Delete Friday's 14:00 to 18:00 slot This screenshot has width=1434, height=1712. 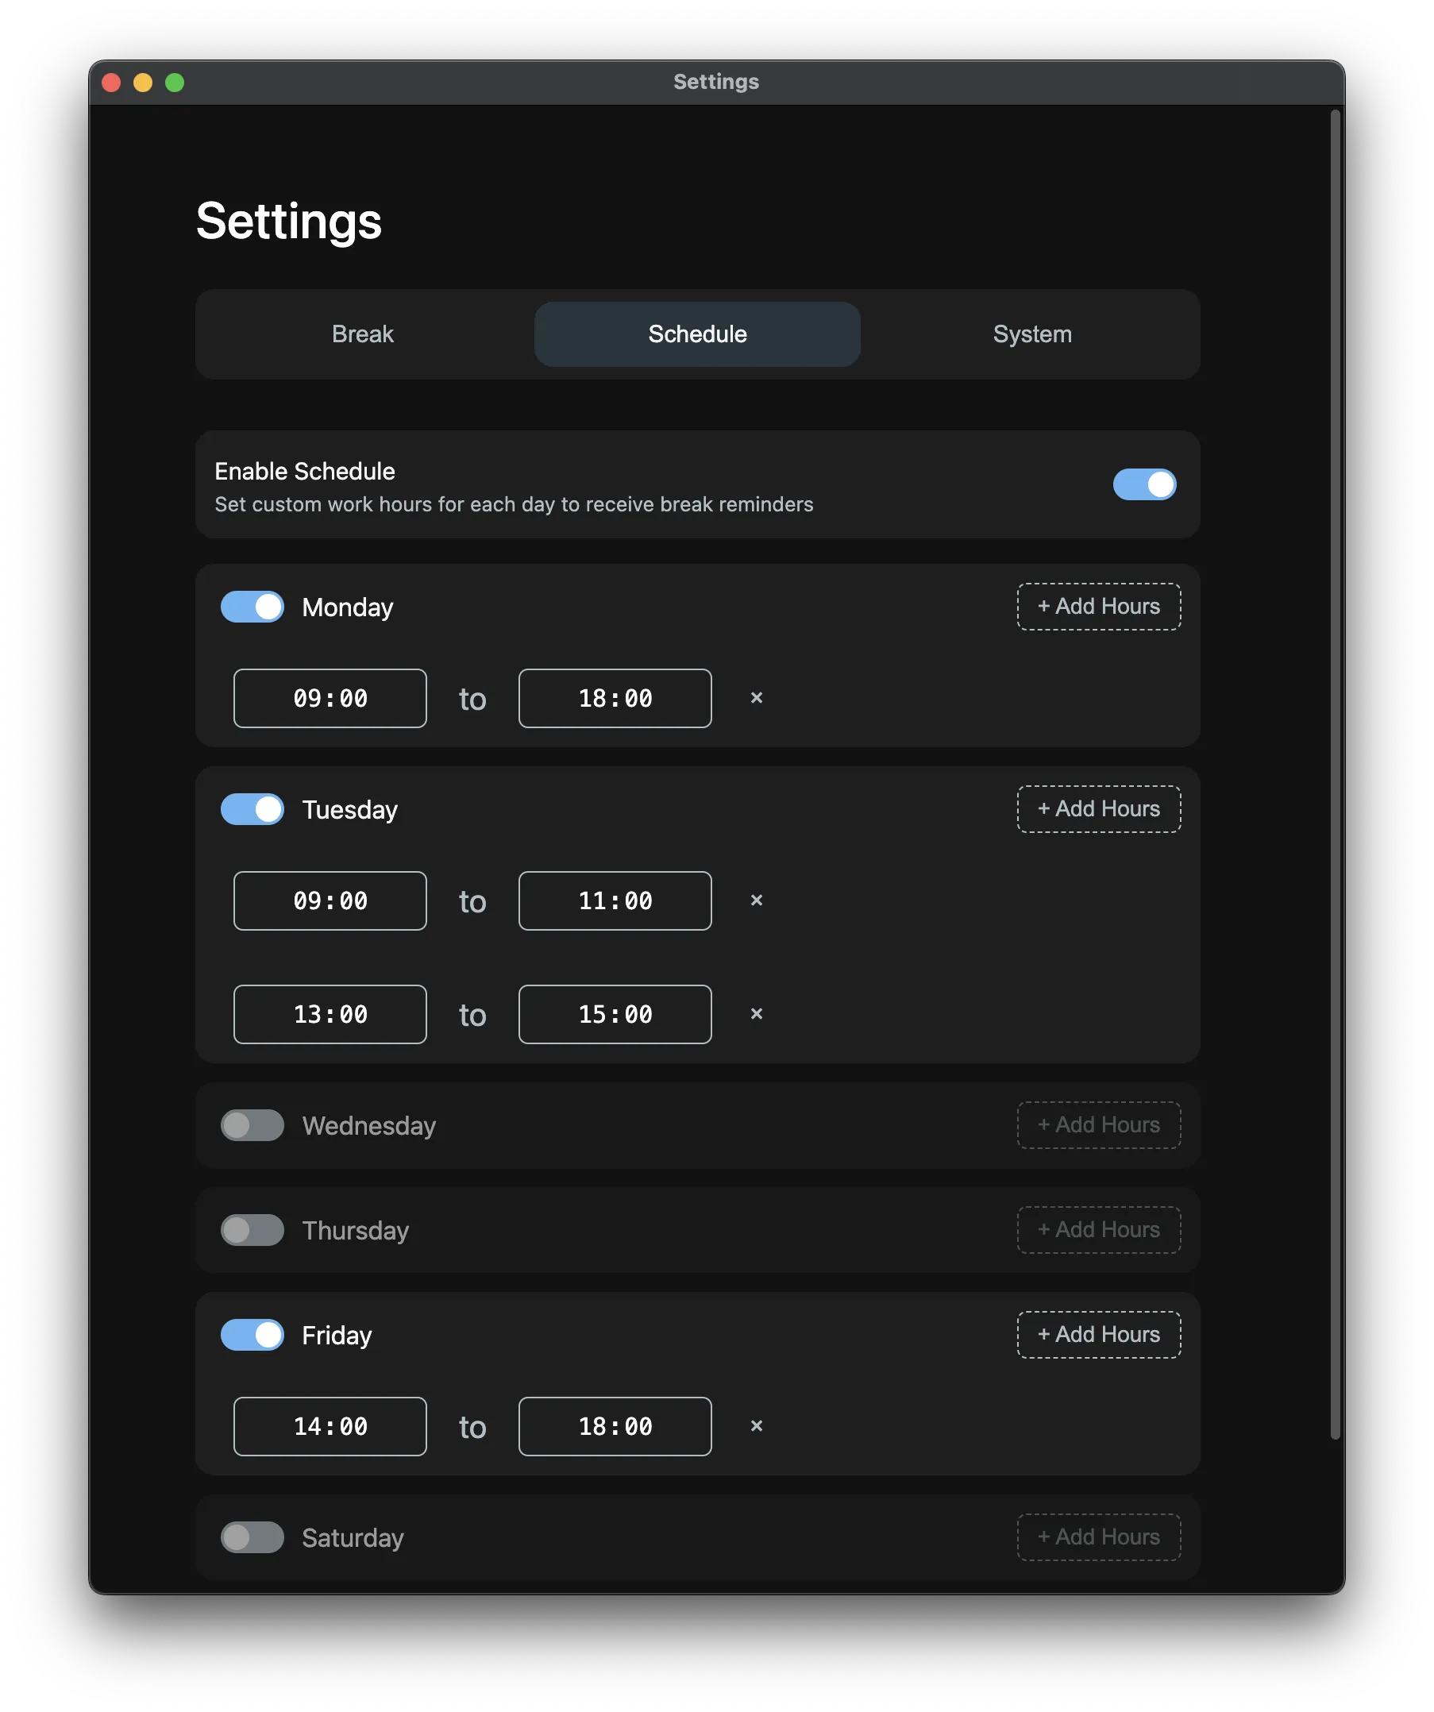[756, 1426]
